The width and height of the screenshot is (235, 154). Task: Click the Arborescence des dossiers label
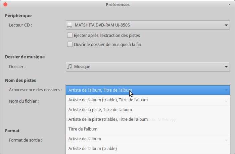click(35, 90)
